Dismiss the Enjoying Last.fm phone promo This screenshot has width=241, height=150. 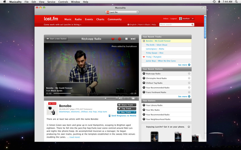click(x=189, y=127)
